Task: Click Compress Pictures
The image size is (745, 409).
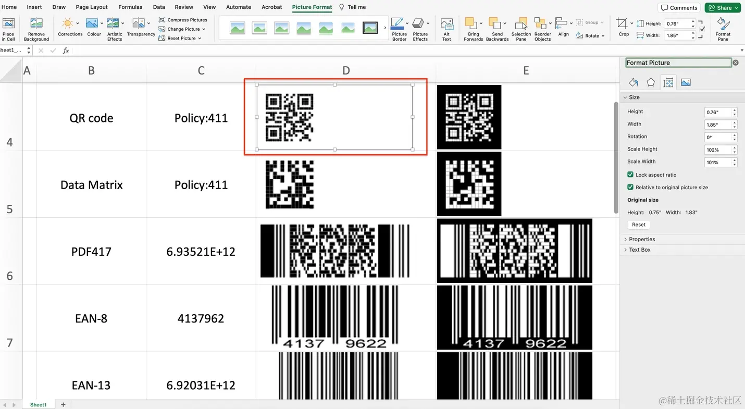Action: point(183,20)
